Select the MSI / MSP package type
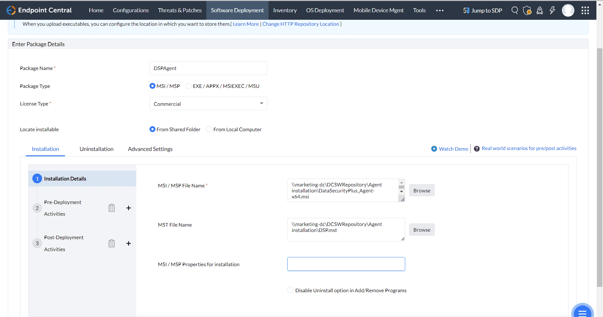This screenshot has width=603, height=317. (152, 86)
